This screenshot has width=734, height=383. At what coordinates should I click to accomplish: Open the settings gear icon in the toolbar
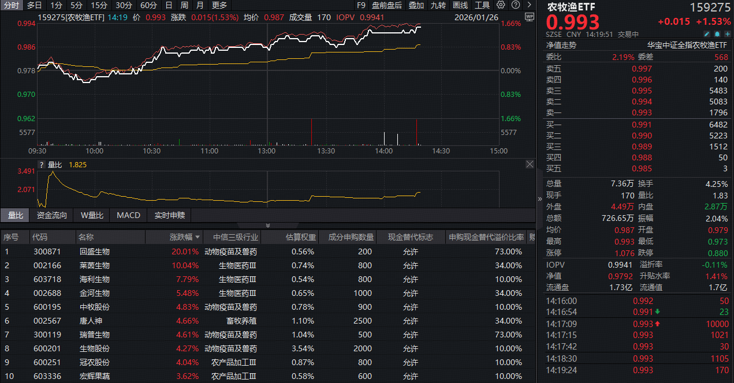[x=500, y=5]
